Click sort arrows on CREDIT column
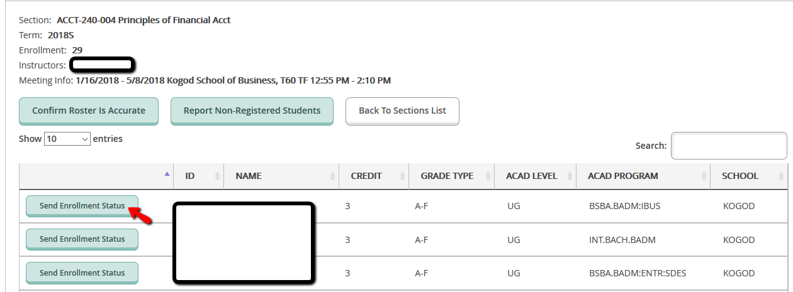This screenshot has width=793, height=292. click(402, 176)
